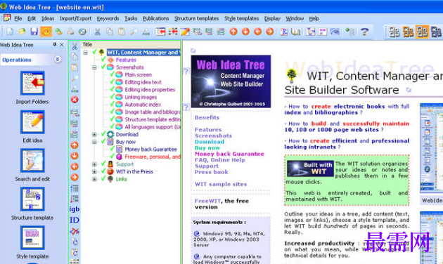Toggle the green check next to Links
Image resolution: width=443 pixels, height=264 pixels.
point(103,178)
